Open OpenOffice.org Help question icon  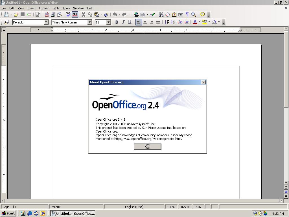[x=202, y=14]
